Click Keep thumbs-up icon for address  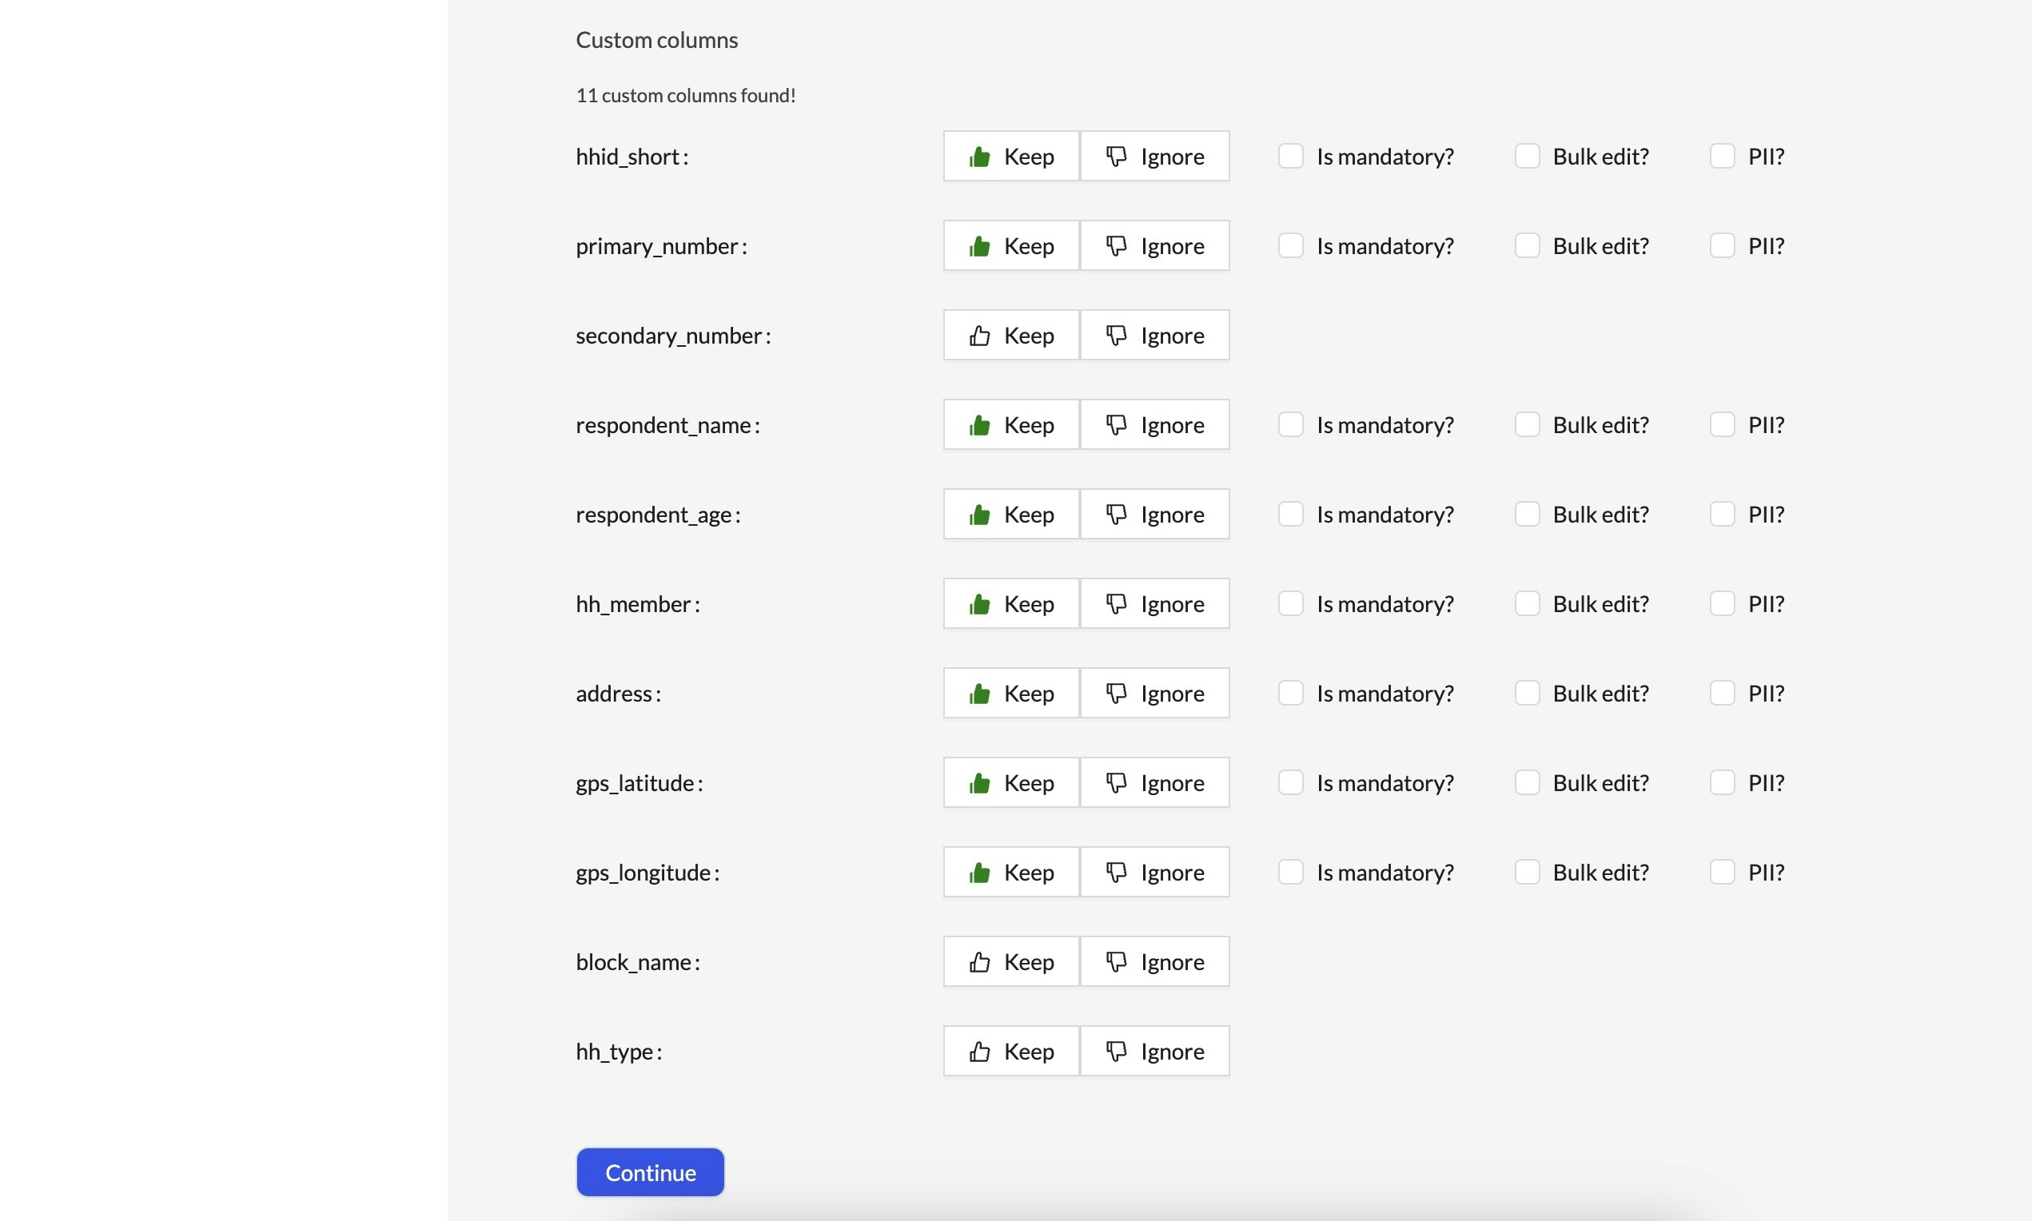coord(979,694)
